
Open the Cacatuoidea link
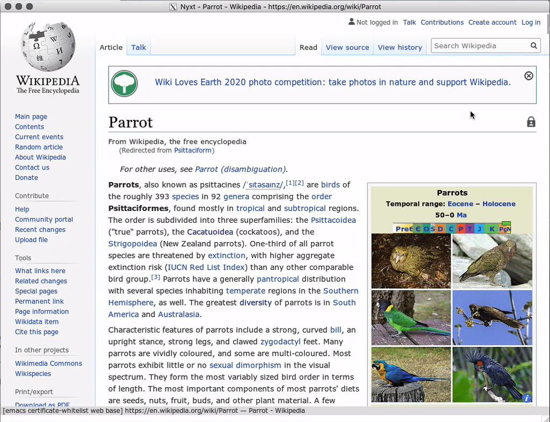tap(210, 232)
